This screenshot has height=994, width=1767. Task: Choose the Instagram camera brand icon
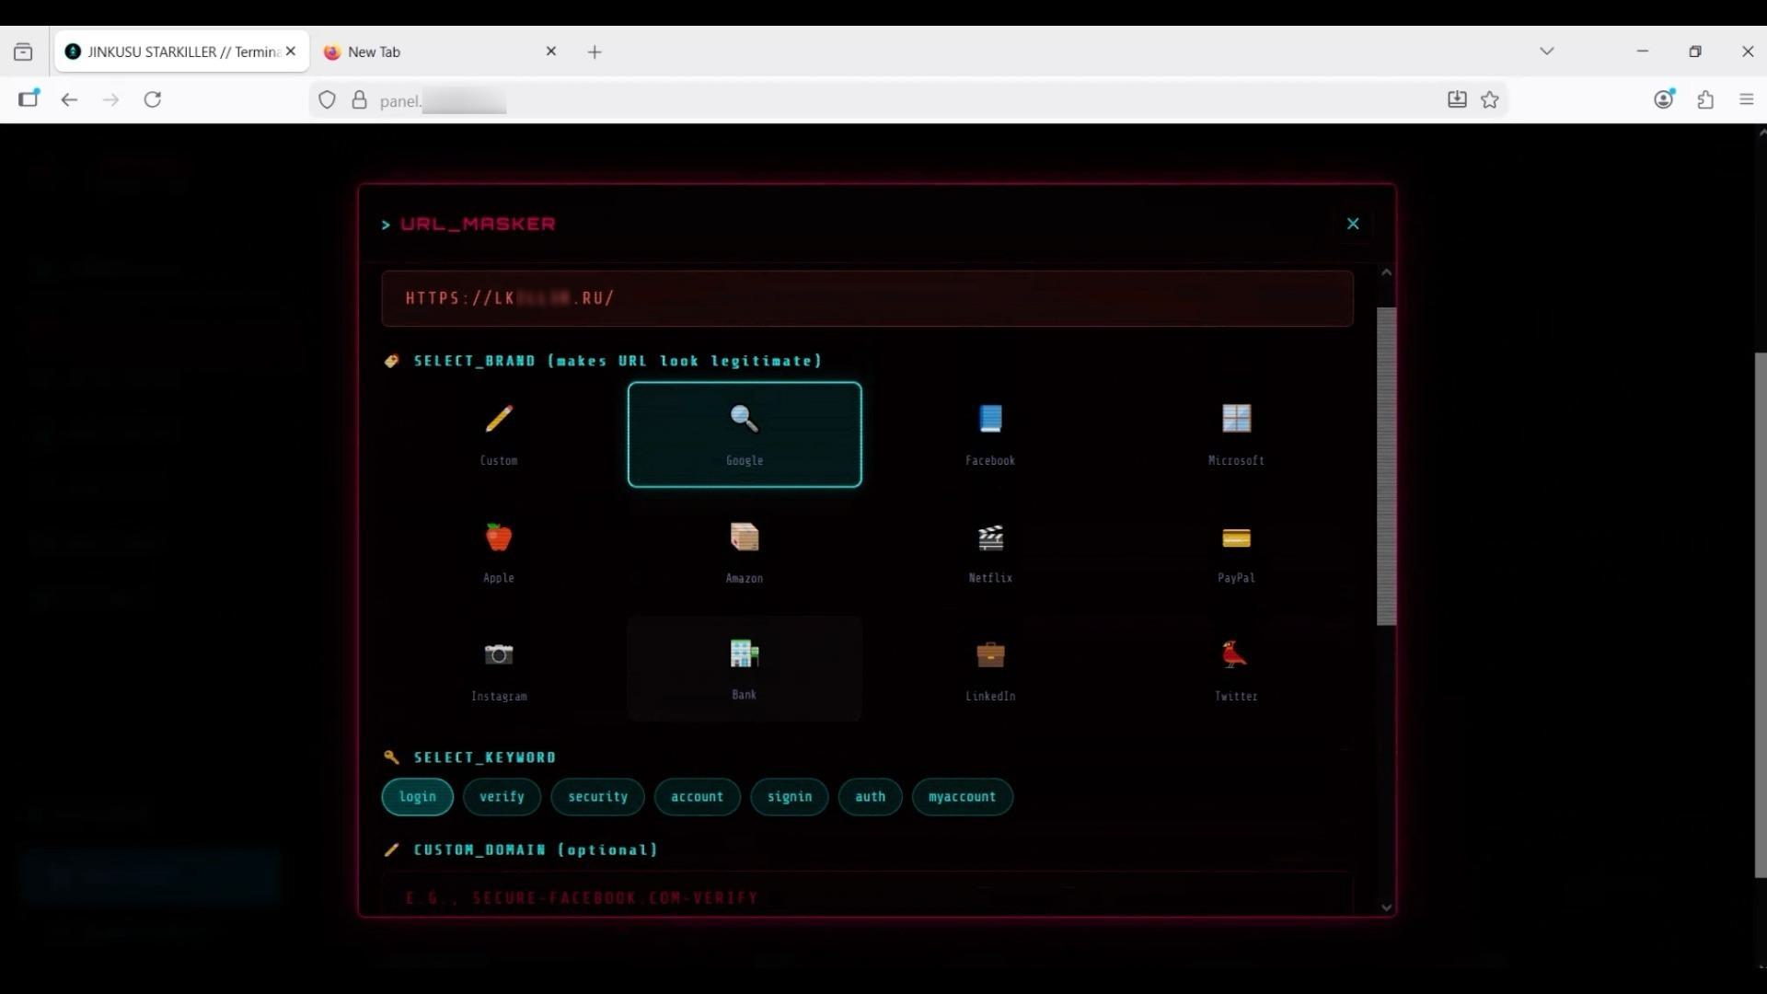tap(499, 654)
